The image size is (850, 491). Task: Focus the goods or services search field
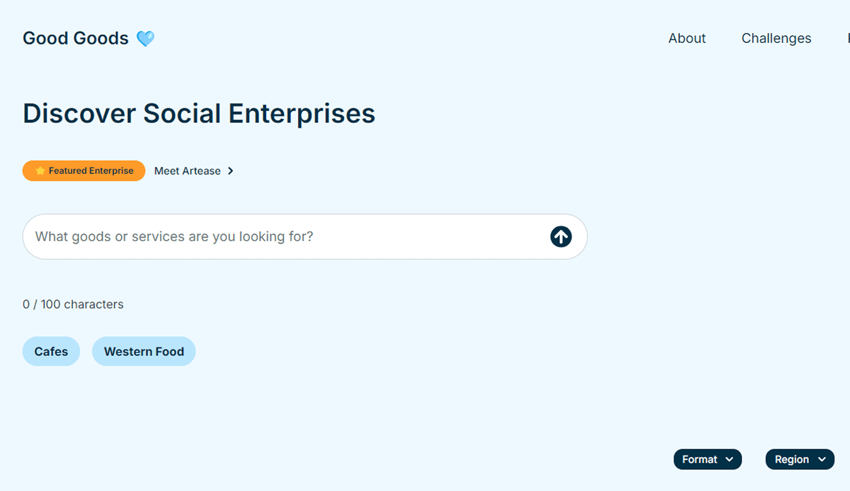[x=305, y=236]
